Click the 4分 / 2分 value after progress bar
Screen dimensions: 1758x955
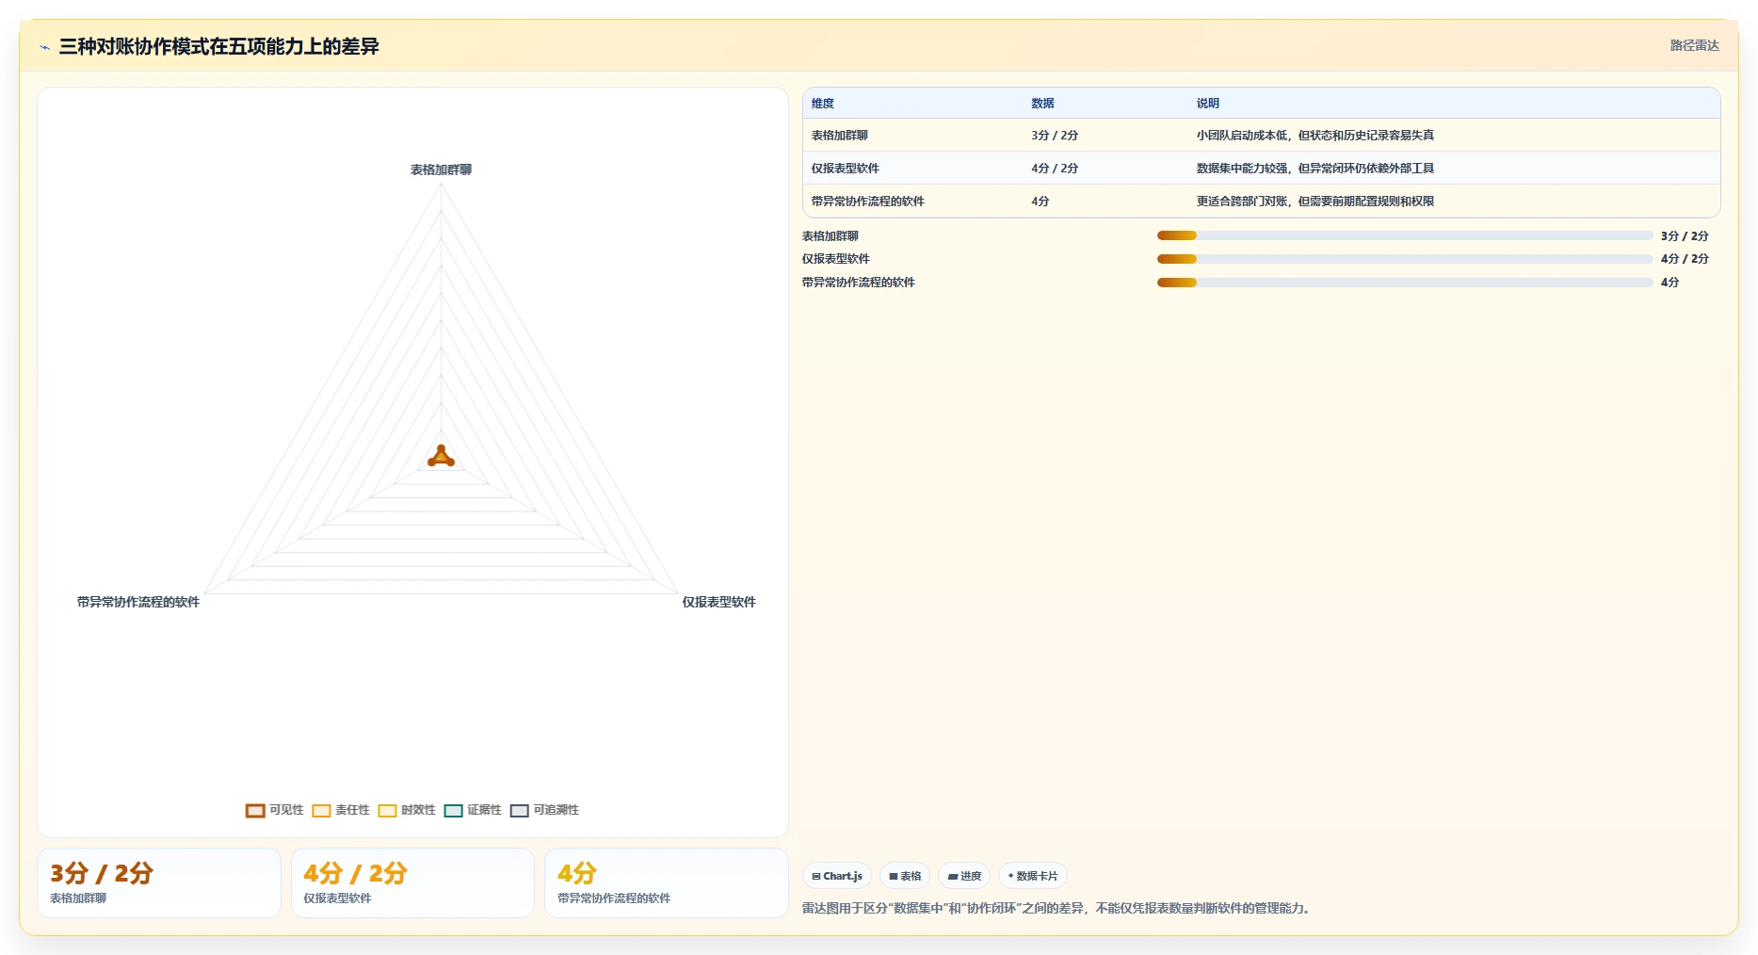(1685, 259)
